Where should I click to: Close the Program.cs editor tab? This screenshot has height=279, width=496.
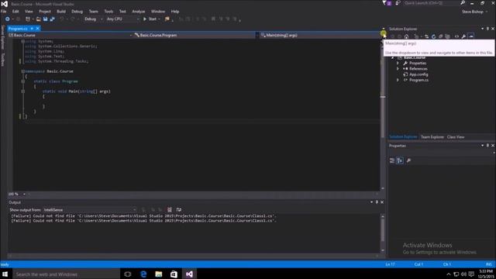pyautogui.click(x=38, y=29)
